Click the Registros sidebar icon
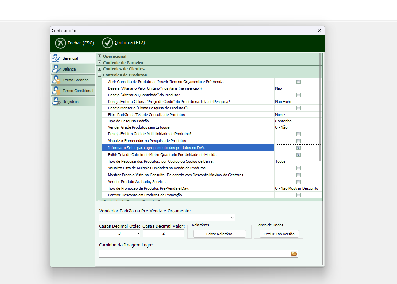397x284 pixels. tap(56, 101)
